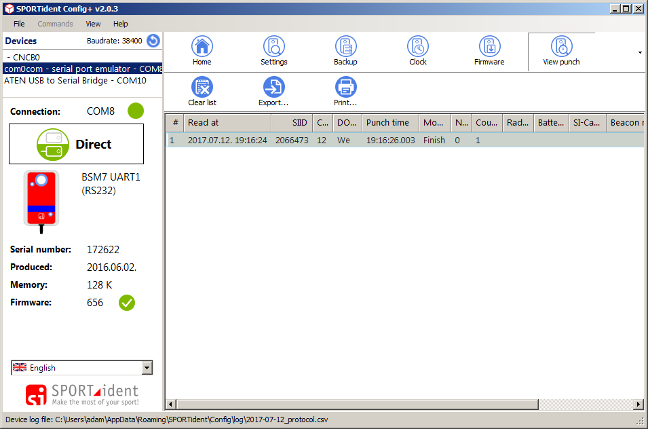The height and width of the screenshot is (429, 648).
Task: Select com0com serial port emulator COM8 device
Action: click(83, 69)
